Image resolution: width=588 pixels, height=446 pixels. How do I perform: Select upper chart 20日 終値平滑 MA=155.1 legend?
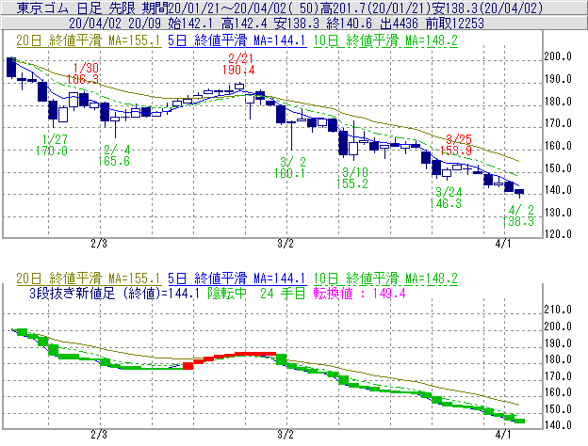[89, 40]
